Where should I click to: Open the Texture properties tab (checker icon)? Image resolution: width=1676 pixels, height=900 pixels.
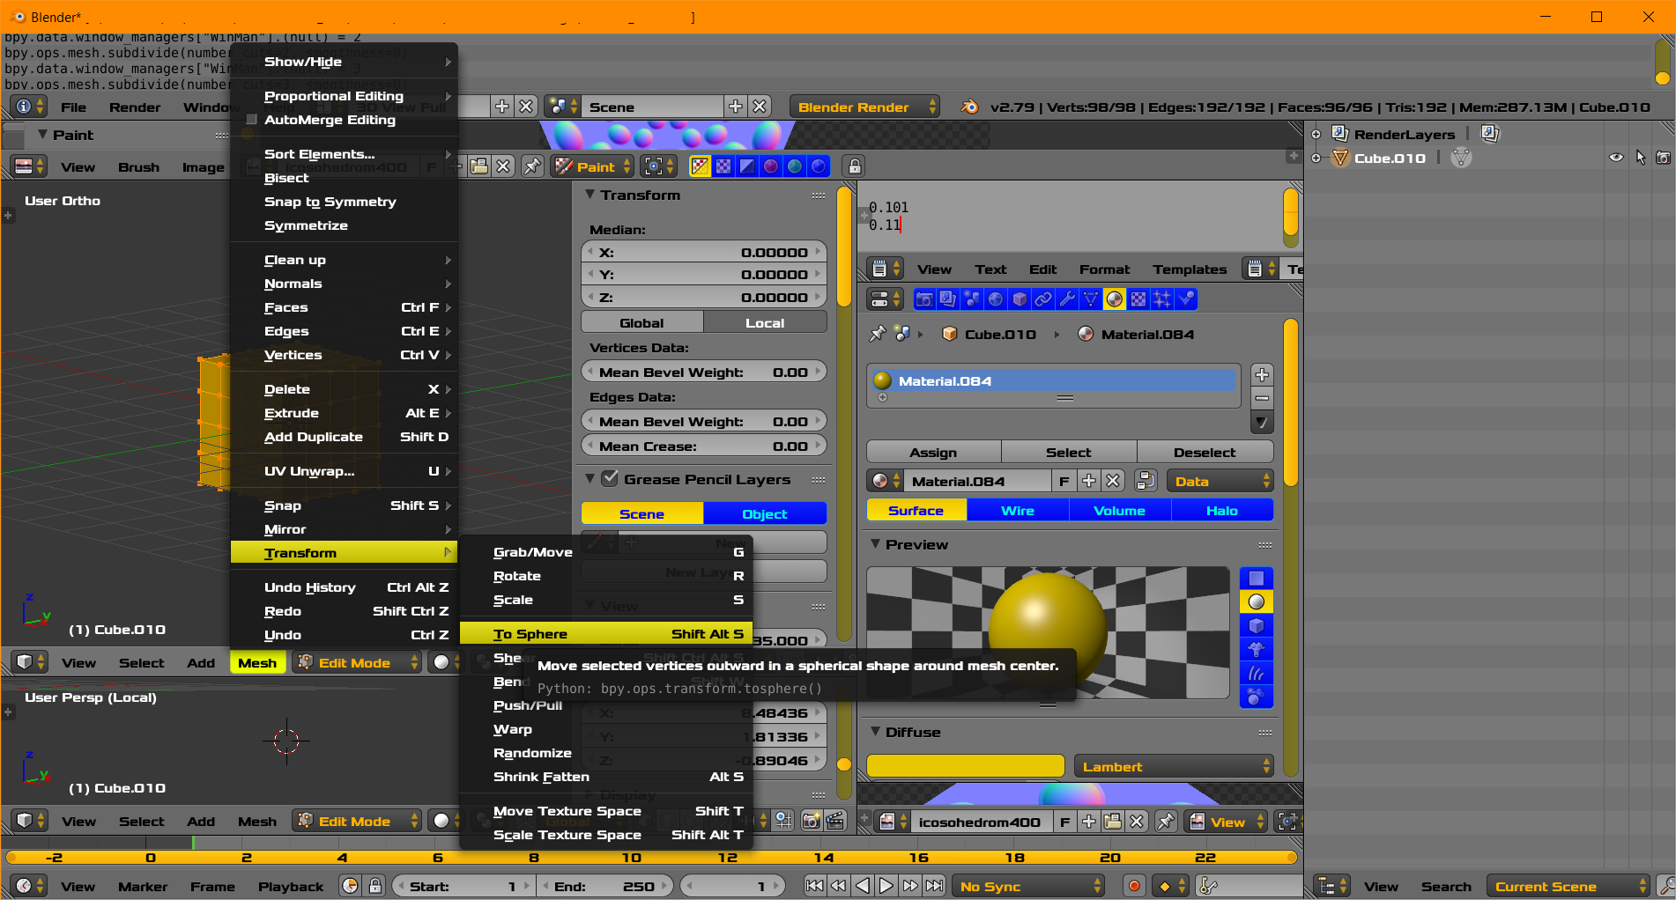(1138, 299)
